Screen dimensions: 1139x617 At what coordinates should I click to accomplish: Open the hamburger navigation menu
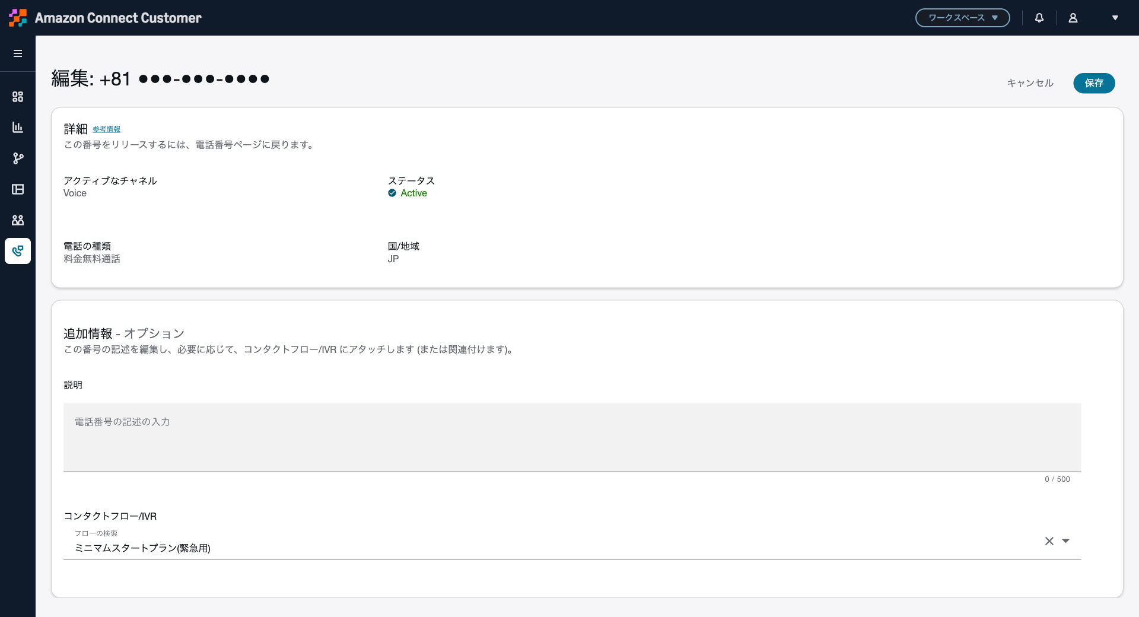click(x=18, y=53)
